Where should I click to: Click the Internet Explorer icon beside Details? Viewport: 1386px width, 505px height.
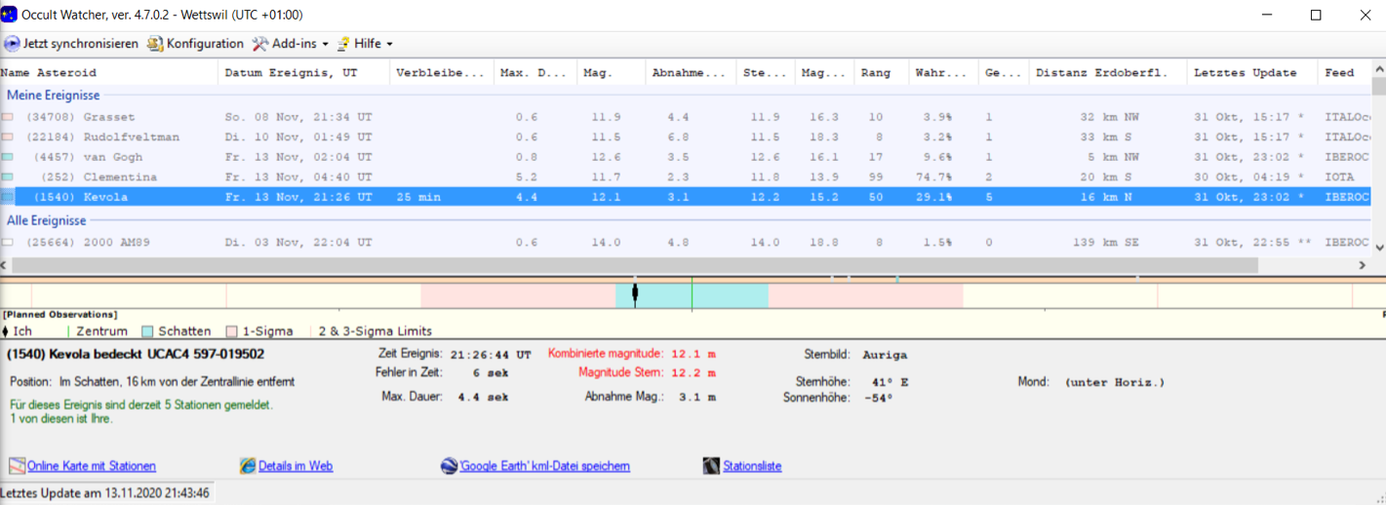(248, 466)
